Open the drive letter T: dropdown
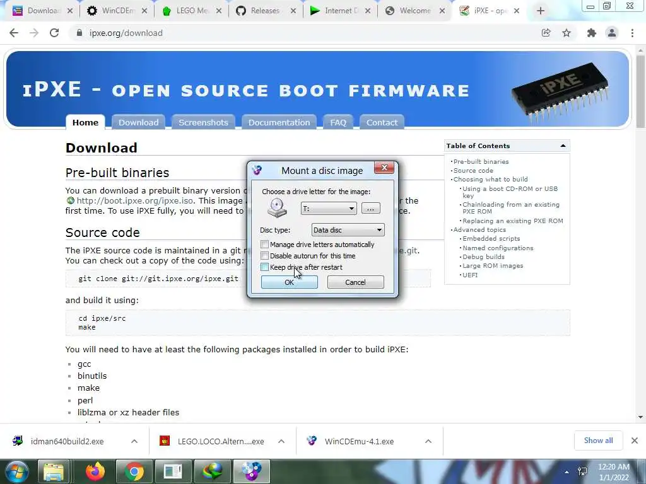 tap(328, 208)
